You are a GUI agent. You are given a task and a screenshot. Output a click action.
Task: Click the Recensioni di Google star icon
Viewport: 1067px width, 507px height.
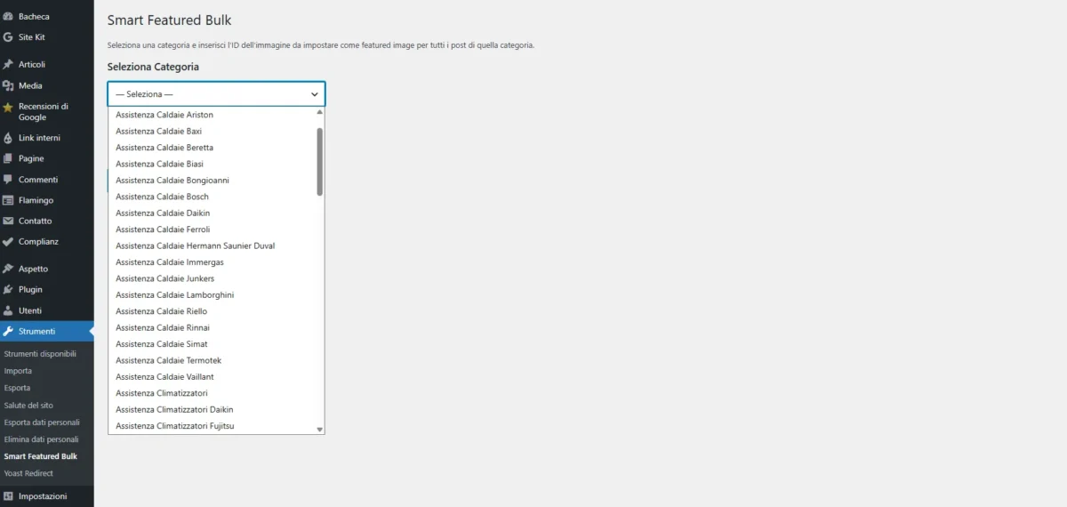(x=8, y=107)
